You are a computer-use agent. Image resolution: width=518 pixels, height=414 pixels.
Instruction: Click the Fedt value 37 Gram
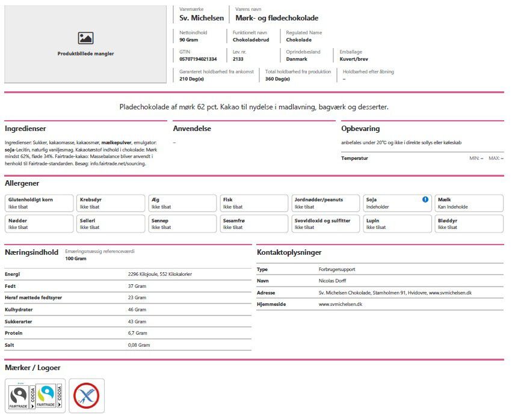tap(137, 286)
